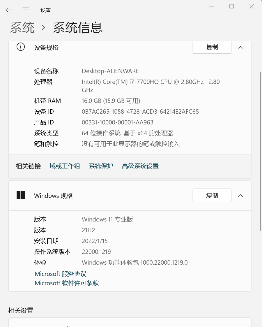
Task: Copy Windows specifications with 复制 button
Action: click(x=212, y=195)
